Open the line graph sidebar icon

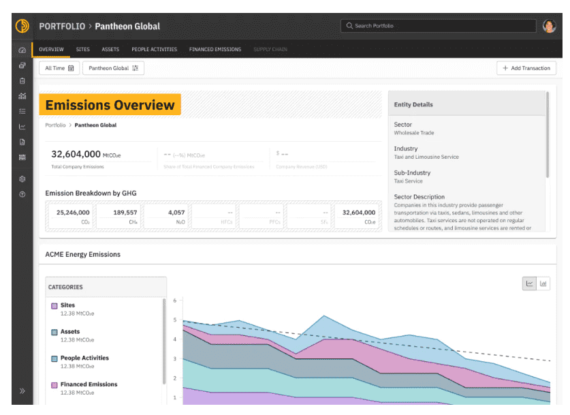pos(22,127)
